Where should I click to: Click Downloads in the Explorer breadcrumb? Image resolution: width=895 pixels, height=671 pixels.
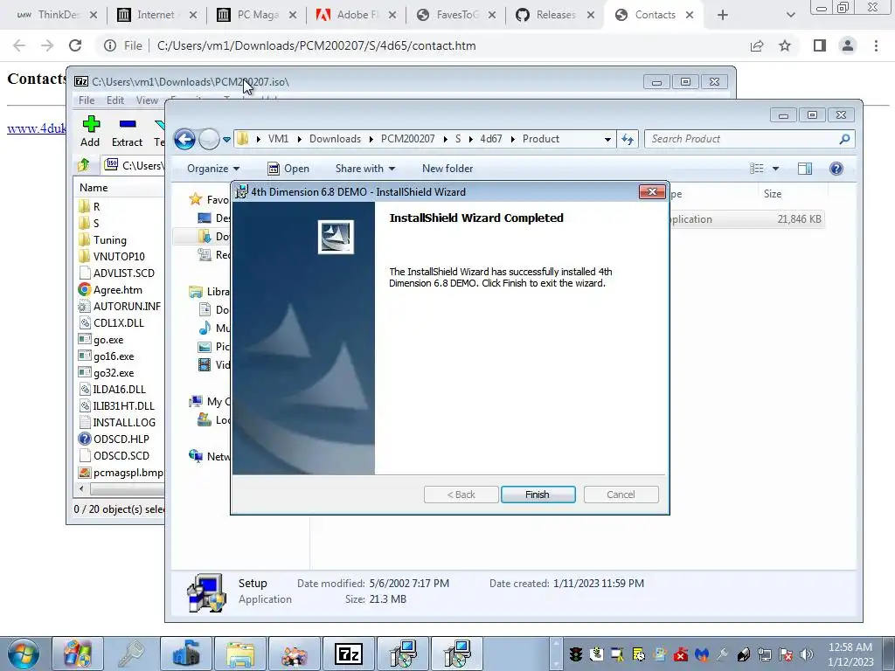[x=335, y=139]
